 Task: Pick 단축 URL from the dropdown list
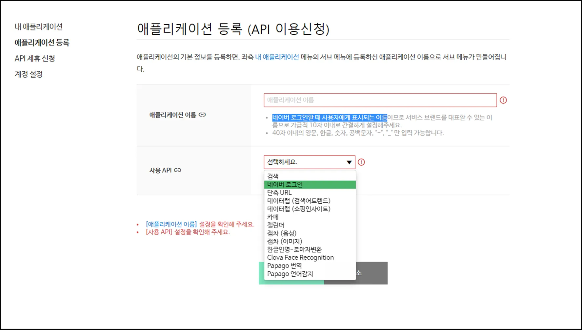pyautogui.click(x=310, y=192)
